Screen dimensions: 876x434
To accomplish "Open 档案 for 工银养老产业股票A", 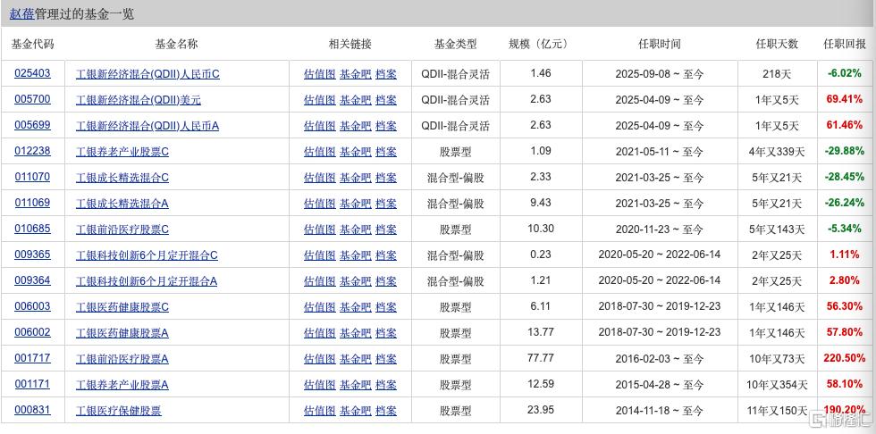I will coord(386,384).
